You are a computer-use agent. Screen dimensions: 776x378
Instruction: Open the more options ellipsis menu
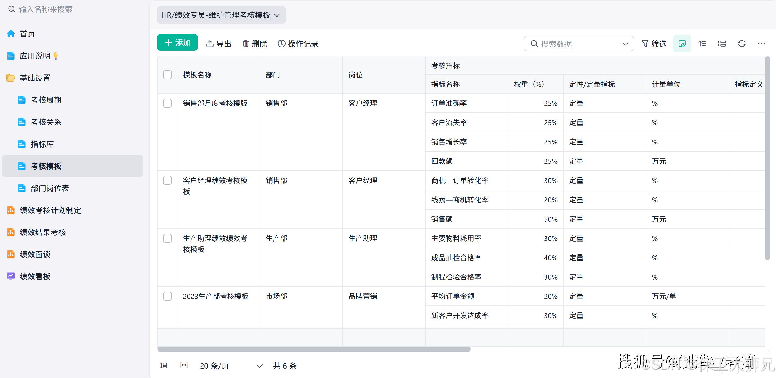click(x=762, y=44)
